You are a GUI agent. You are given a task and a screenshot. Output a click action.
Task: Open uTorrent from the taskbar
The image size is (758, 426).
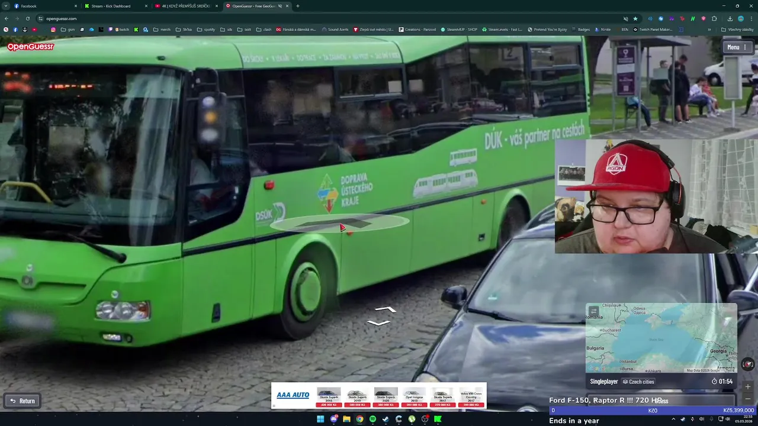coord(412,419)
